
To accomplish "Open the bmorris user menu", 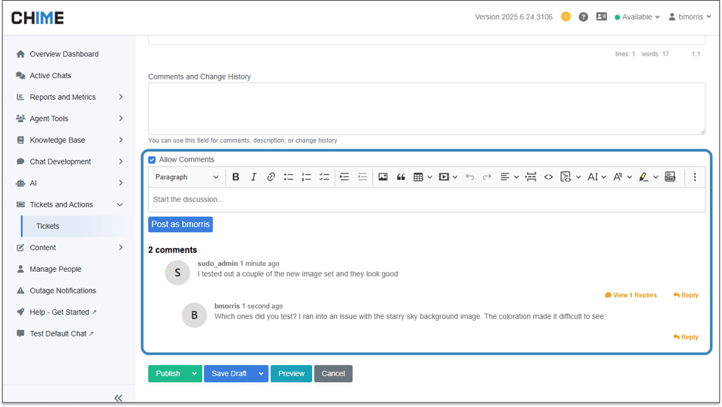I will (690, 17).
